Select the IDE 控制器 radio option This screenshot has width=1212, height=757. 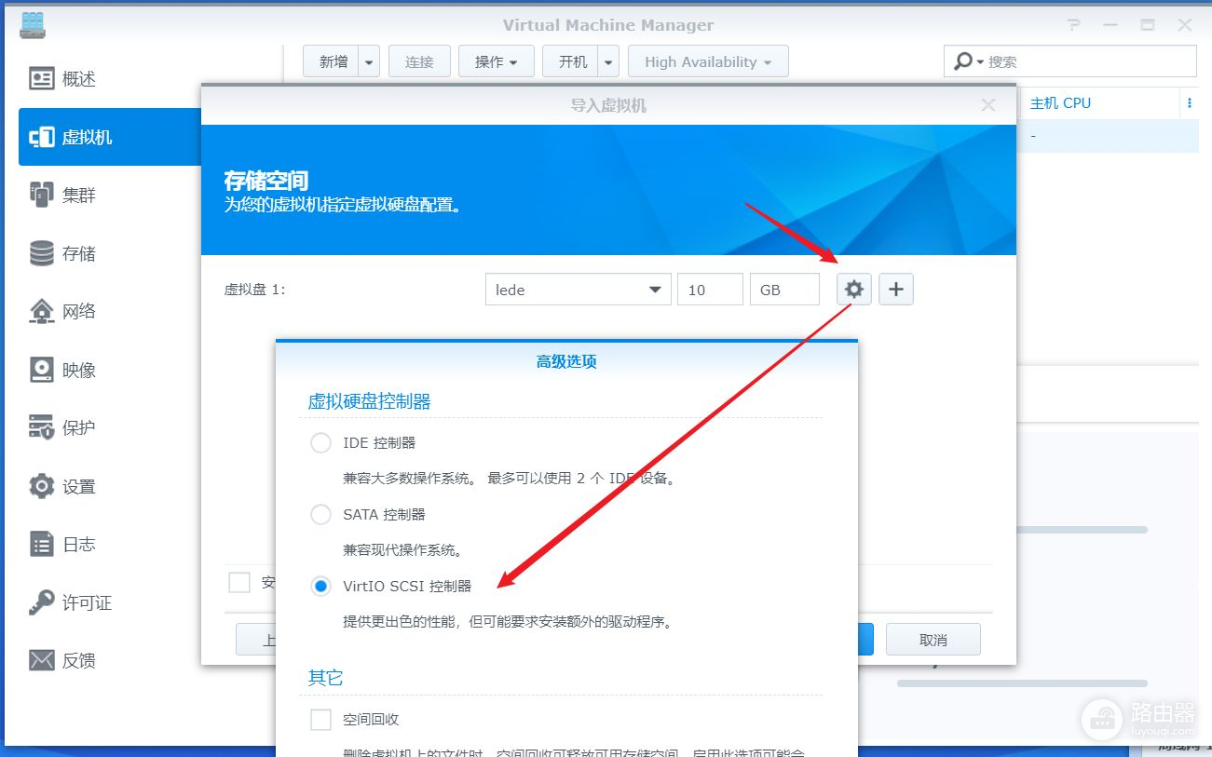pos(320,443)
